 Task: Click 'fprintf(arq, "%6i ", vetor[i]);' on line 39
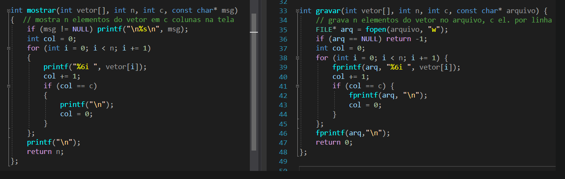click(x=396, y=67)
